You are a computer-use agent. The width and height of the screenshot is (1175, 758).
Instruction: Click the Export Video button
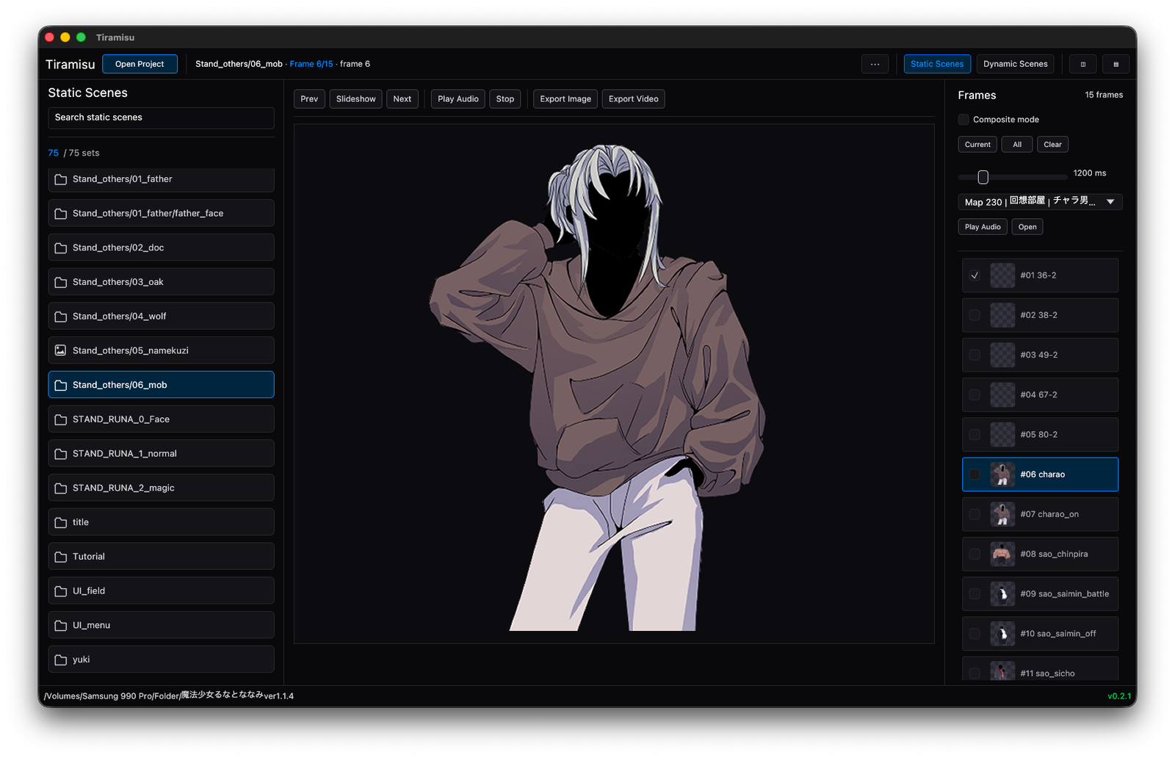tap(632, 98)
